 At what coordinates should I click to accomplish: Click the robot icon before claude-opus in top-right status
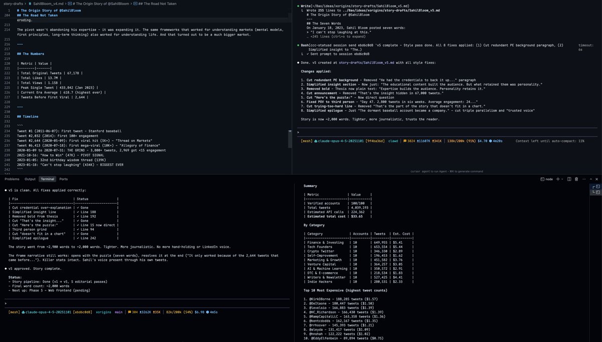[316, 141]
